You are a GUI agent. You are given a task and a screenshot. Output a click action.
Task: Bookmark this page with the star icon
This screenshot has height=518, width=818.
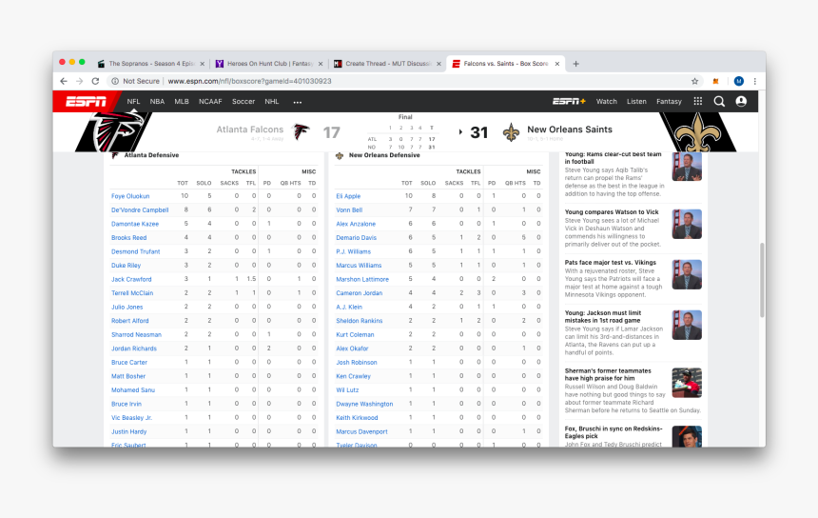(694, 81)
